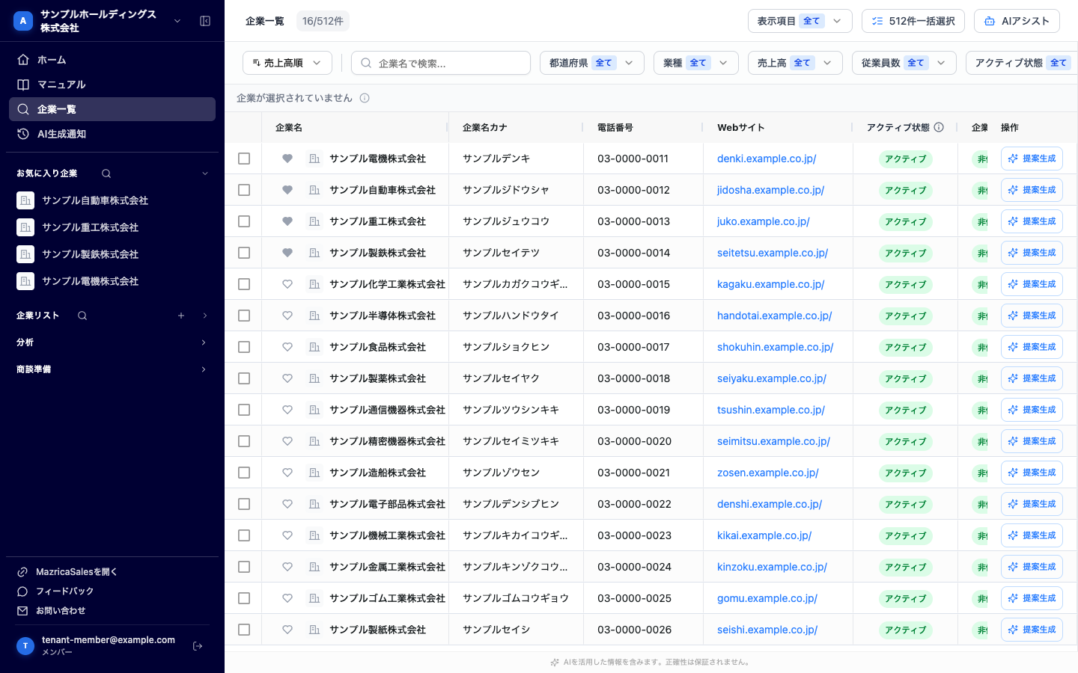
Task: Open the kagaku.example.co.jp/ website link
Action: 770,284
